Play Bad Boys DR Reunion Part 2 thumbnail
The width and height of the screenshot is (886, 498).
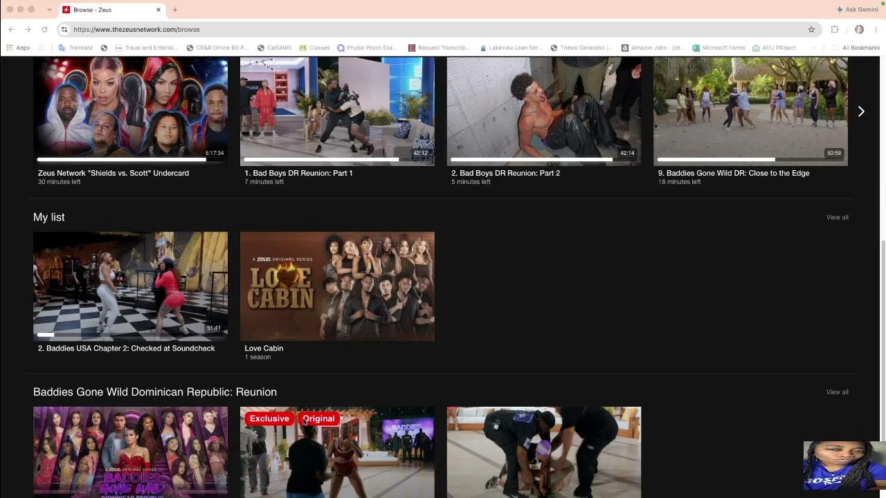(x=544, y=111)
